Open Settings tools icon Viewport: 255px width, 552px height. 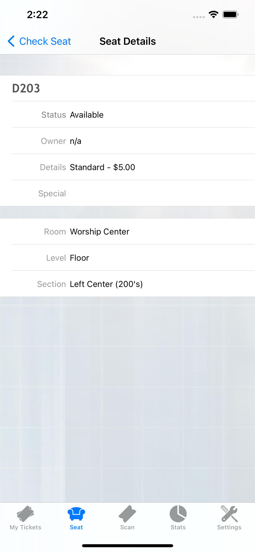point(229,514)
